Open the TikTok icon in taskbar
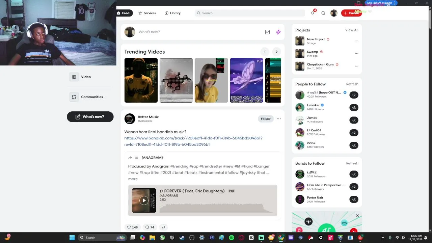The width and height of the screenshot is (432, 243). [330, 238]
